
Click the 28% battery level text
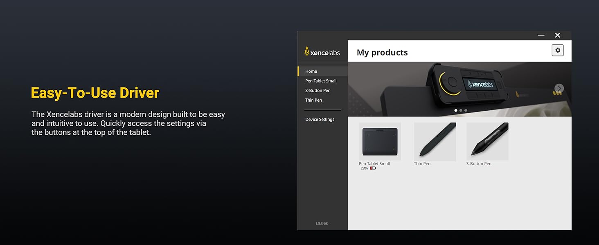[x=364, y=168]
